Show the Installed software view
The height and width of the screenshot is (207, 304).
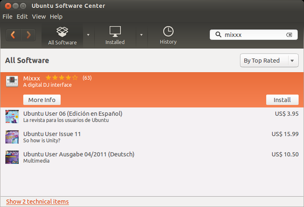(115, 36)
